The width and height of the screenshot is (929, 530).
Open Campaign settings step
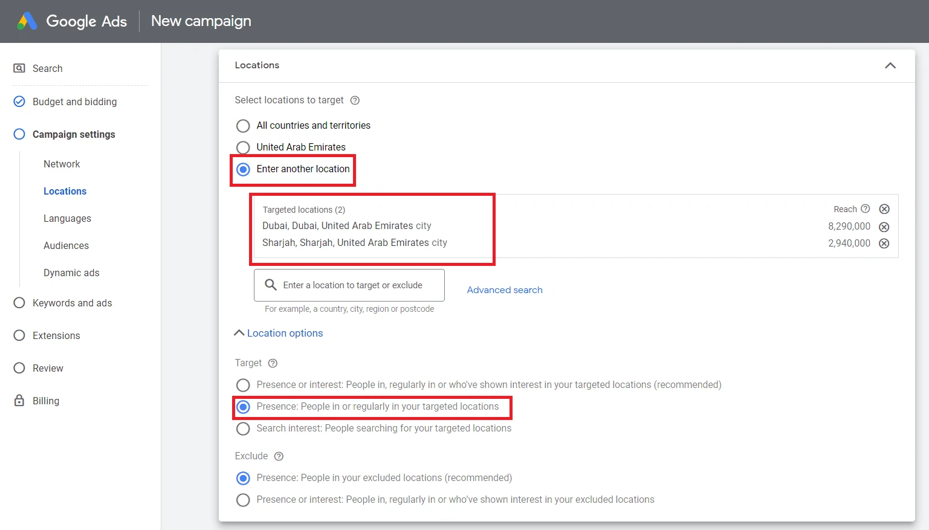pos(74,134)
